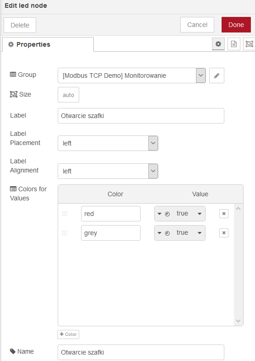Open value type selector for grey row
Image resolution: width=255 pixels, height=361 pixels.
click(163, 233)
